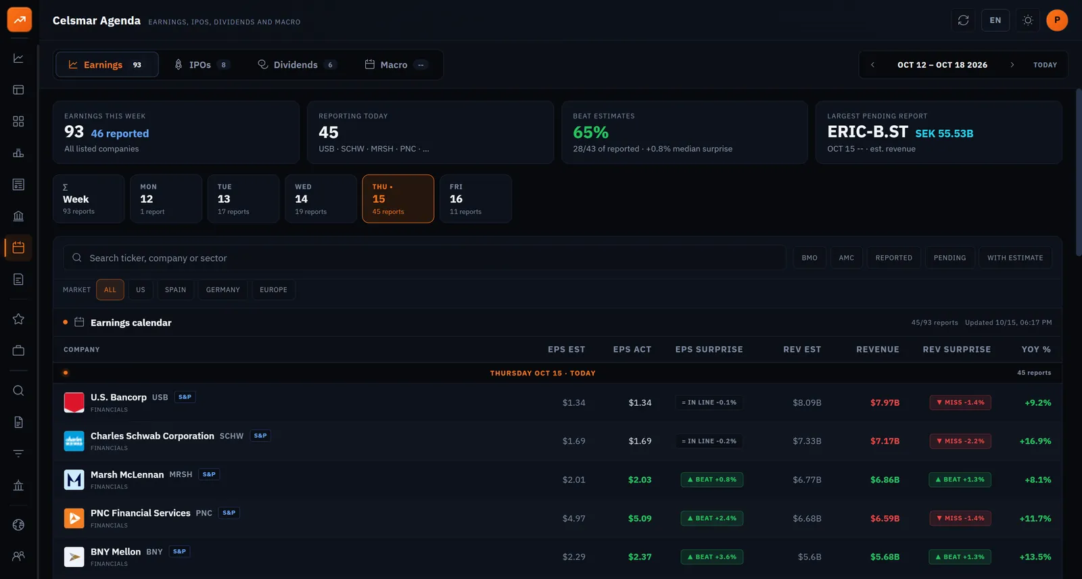This screenshot has width=1082, height=579.
Task: Go to the previous week arrow
Action: click(x=873, y=65)
